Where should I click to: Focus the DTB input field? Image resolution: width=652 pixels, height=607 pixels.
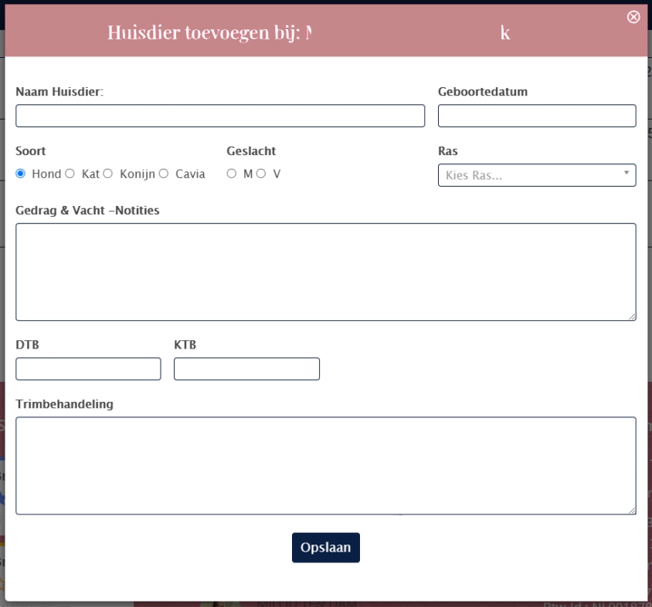88,369
